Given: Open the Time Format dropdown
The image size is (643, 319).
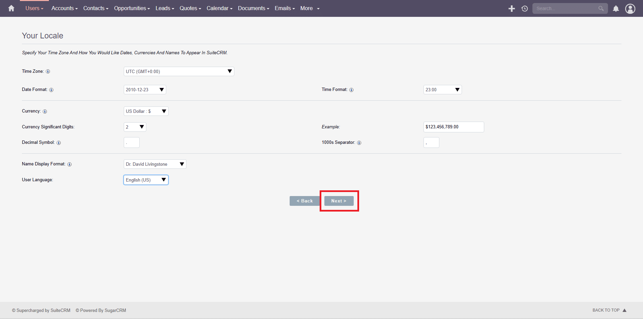Looking at the screenshot, I should tap(442, 90).
